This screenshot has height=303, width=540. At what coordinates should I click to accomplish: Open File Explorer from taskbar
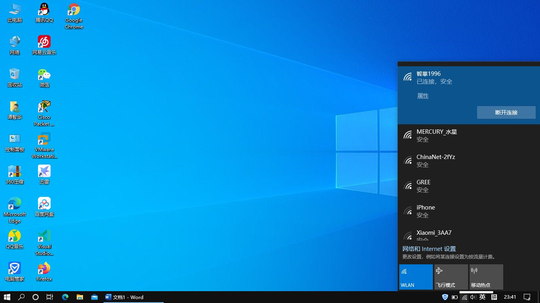80,297
